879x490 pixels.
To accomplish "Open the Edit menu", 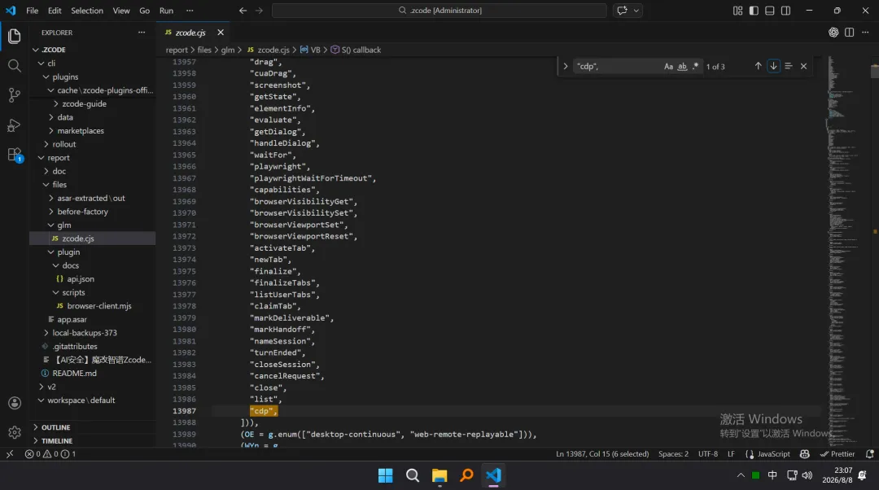I will [x=55, y=11].
